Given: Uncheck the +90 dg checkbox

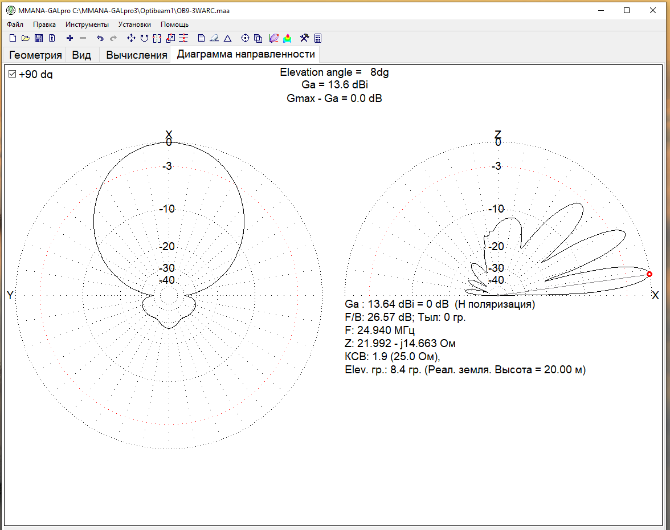Looking at the screenshot, I should click(x=12, y=74).
